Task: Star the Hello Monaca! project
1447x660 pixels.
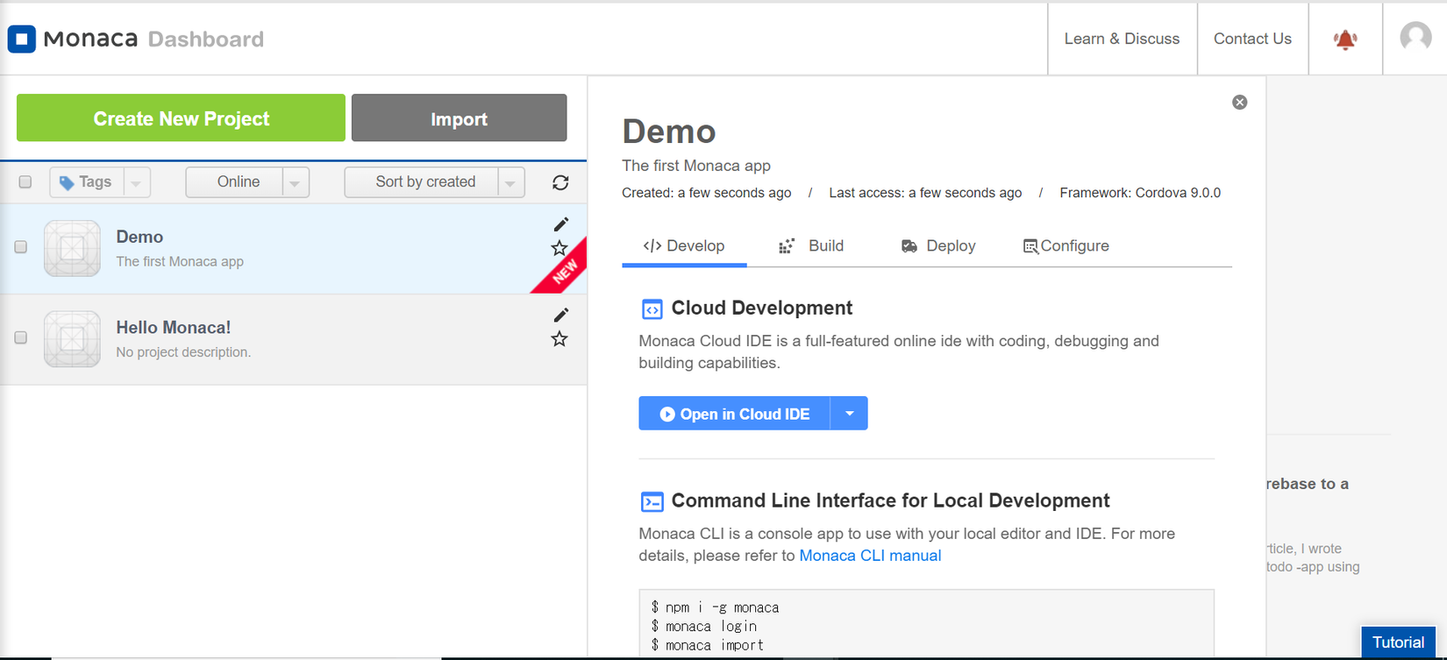Action: (x=560, y=339)
